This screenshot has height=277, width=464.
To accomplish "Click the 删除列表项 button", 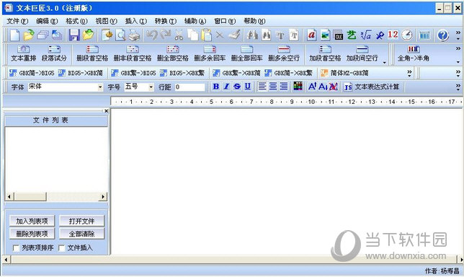I will coord(32,234).
